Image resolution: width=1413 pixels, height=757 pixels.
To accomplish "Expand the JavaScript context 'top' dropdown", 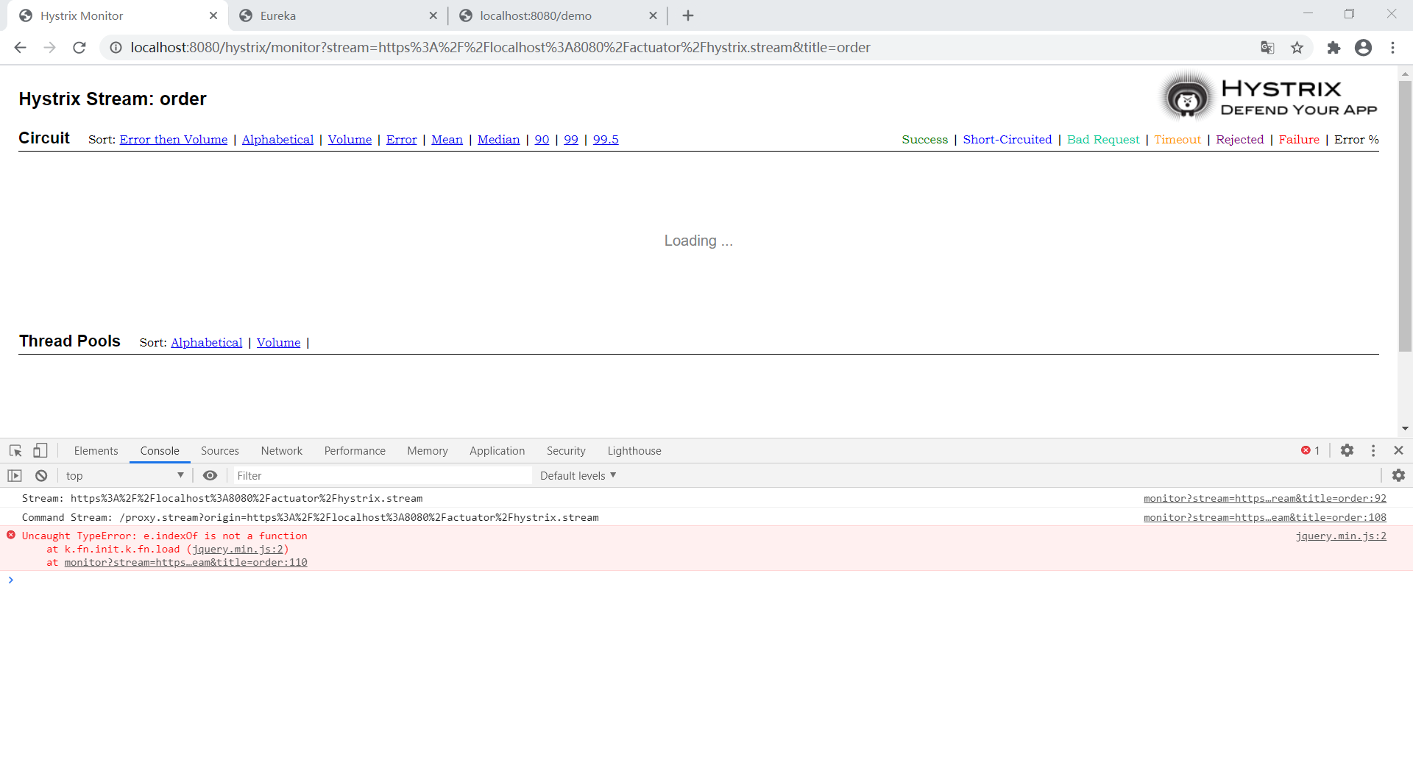I will tap(124, 476).
